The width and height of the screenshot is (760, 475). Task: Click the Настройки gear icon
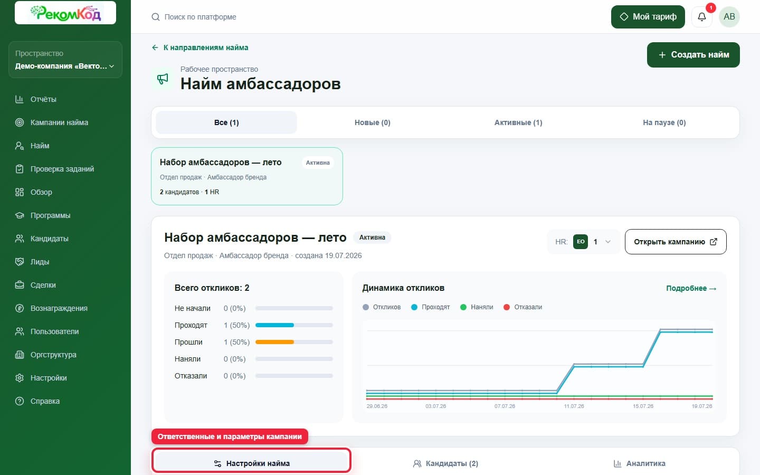[x=20, y=378]
